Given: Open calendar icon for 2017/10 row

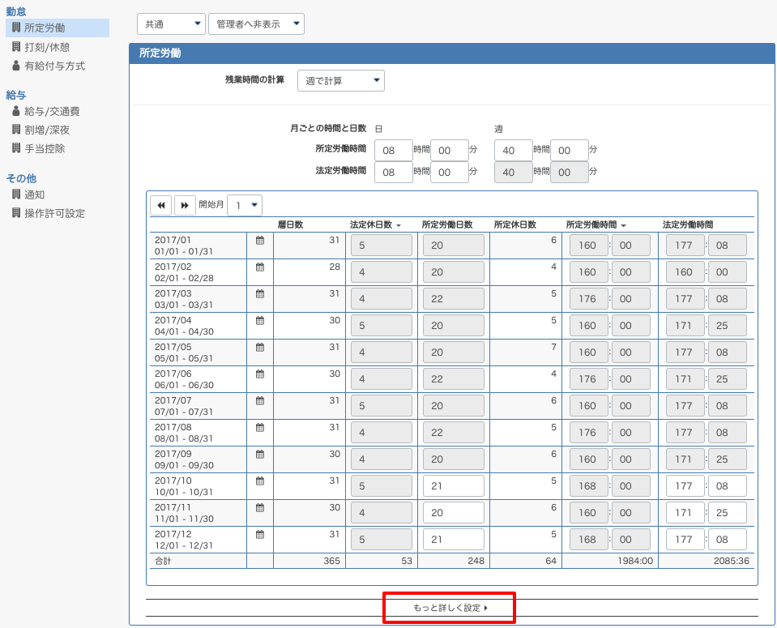Looking at the screenshot, I should coord(259,481).
